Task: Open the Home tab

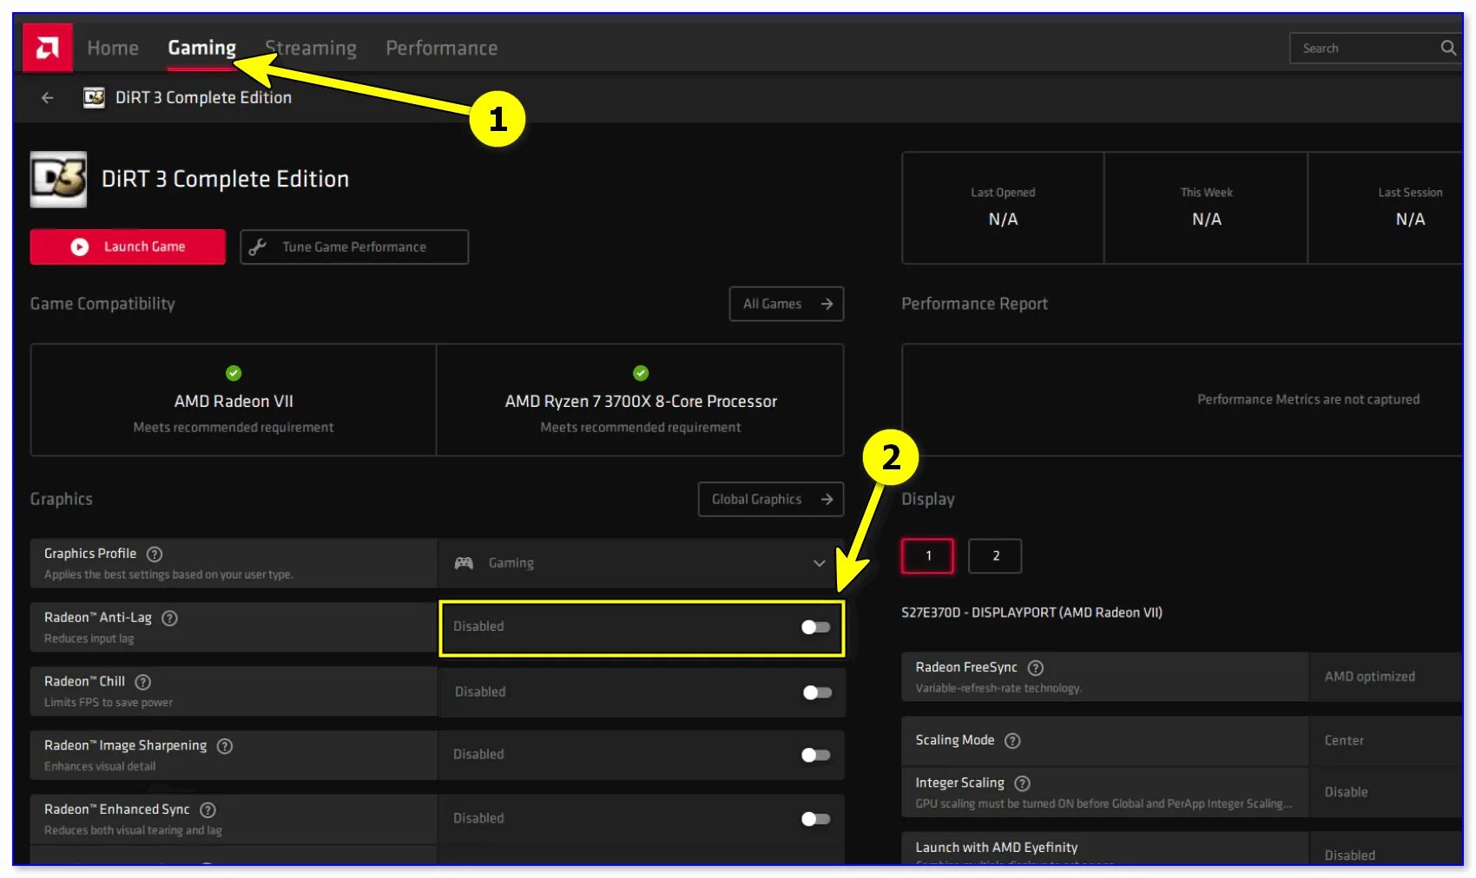Action: [x=113, y=49]
